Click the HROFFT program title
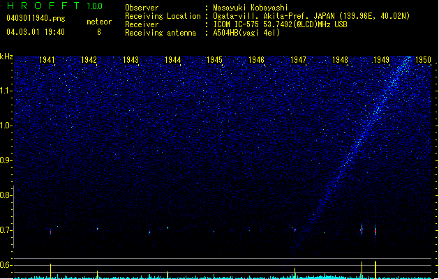The height and width of the screenshot is (279, 439). [x=43, y=6]
